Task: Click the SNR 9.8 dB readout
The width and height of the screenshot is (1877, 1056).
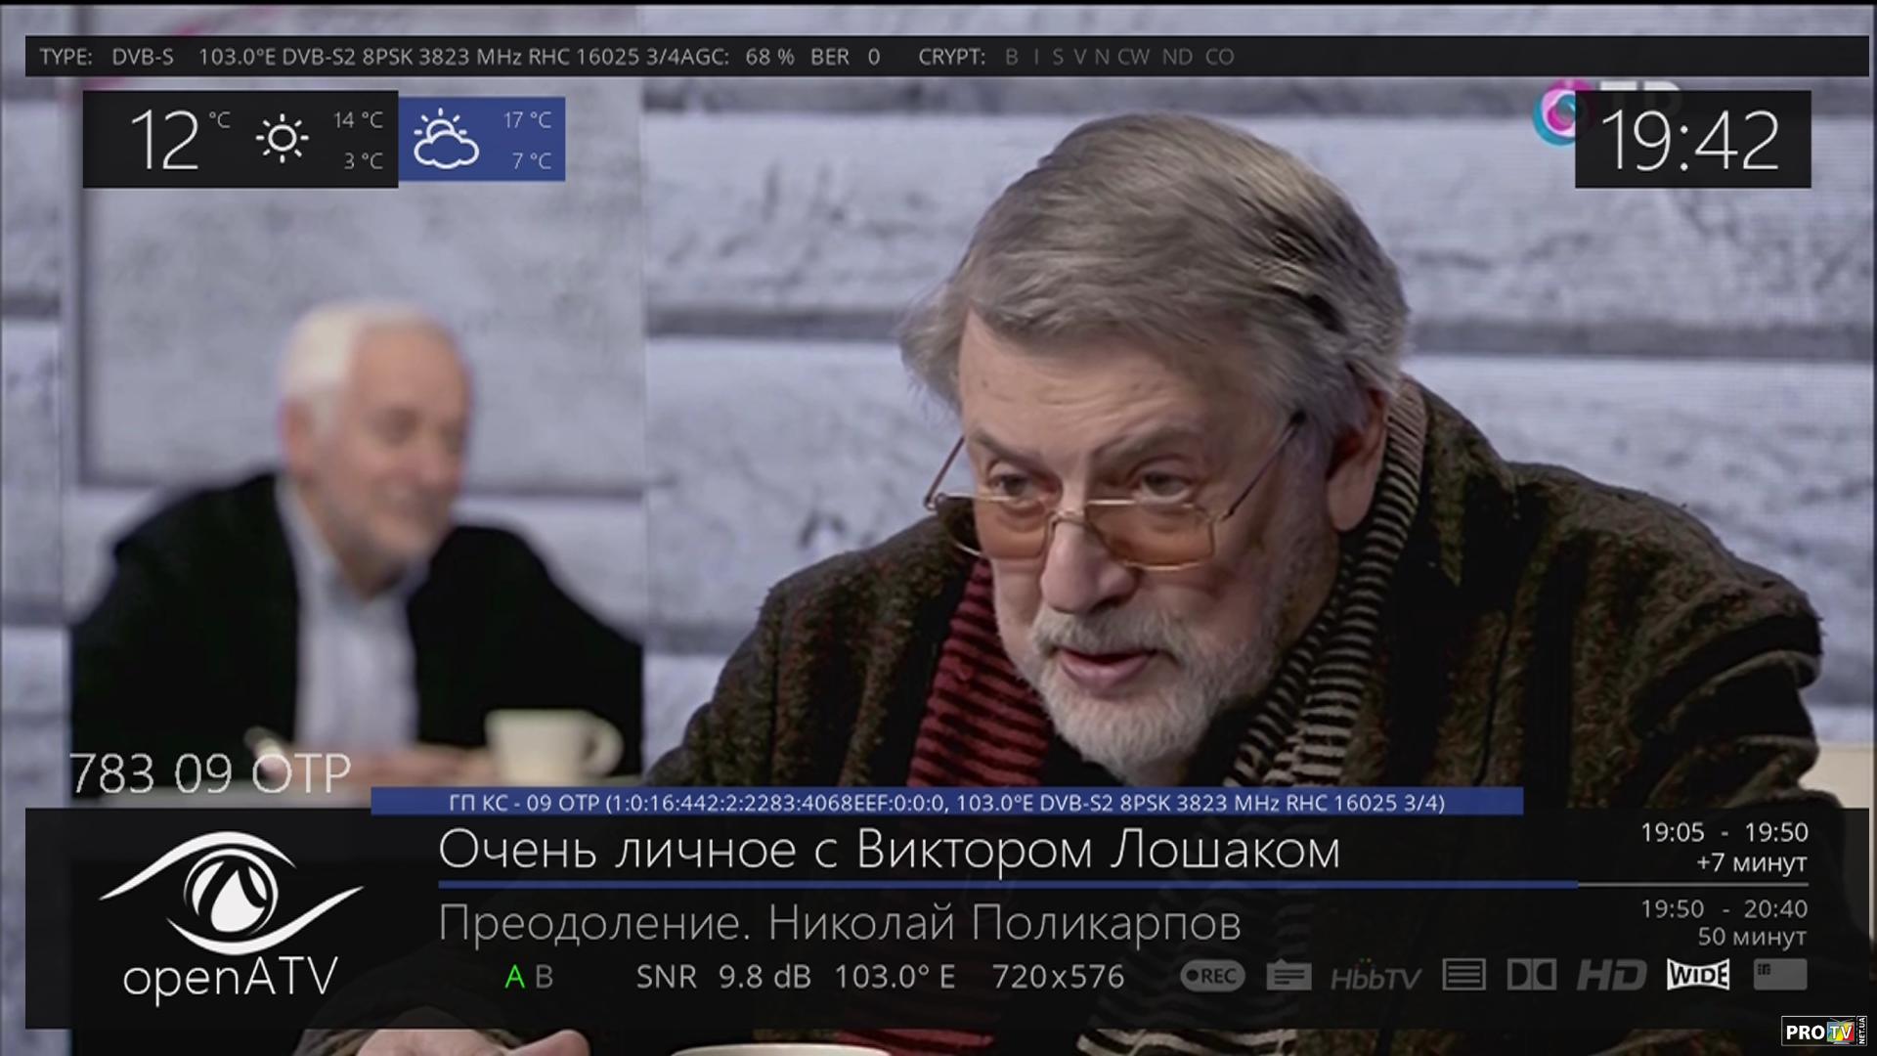Action: [722, 977]
